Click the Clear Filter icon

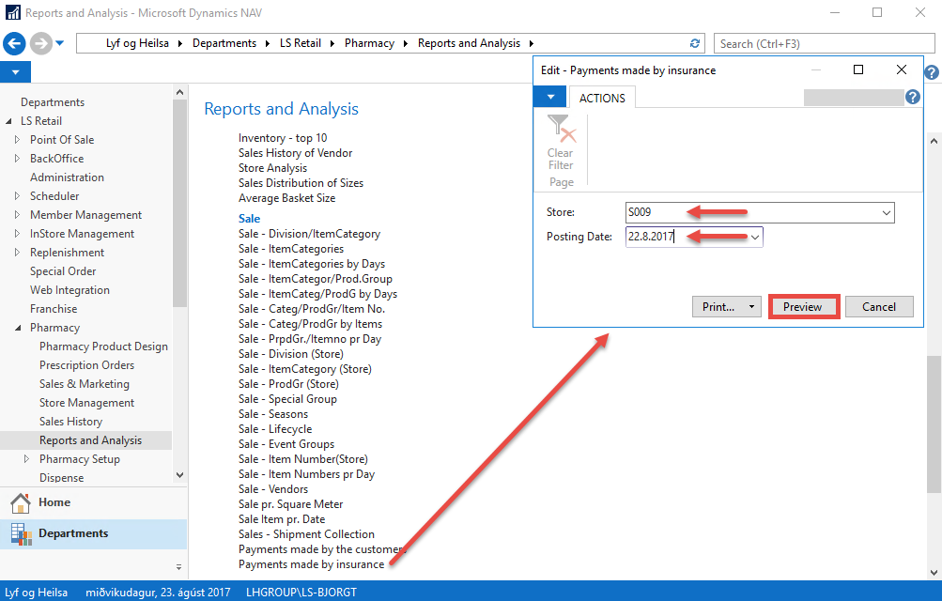[x=561, y=131]
